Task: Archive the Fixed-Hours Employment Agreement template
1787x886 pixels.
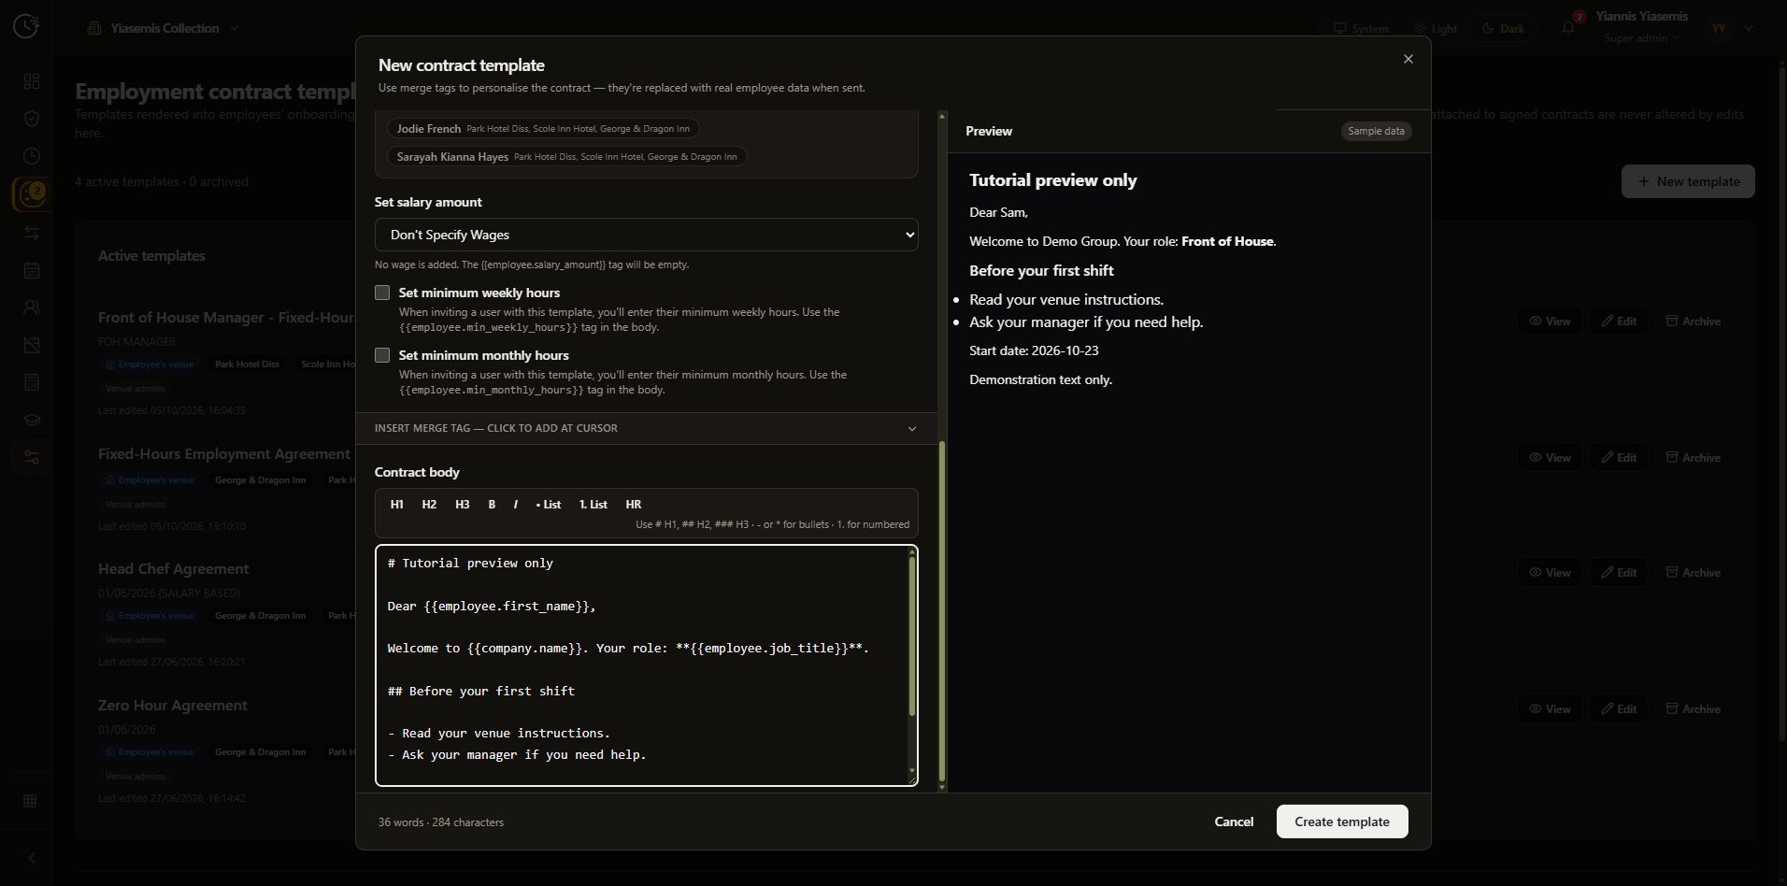Action: [1693, 457]
